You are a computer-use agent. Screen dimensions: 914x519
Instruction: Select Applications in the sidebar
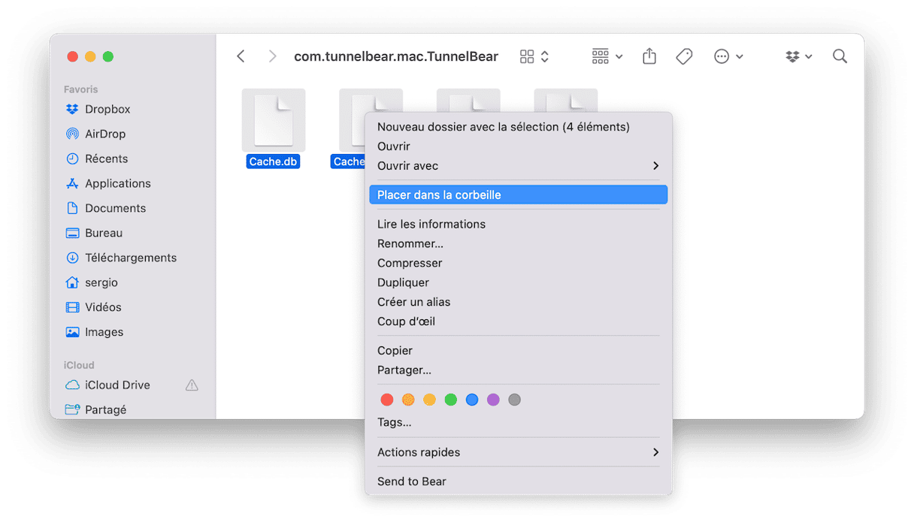pos(117,183)
